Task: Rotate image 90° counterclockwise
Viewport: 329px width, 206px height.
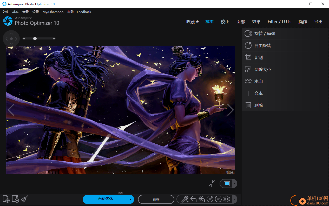Action: (210, 199)
